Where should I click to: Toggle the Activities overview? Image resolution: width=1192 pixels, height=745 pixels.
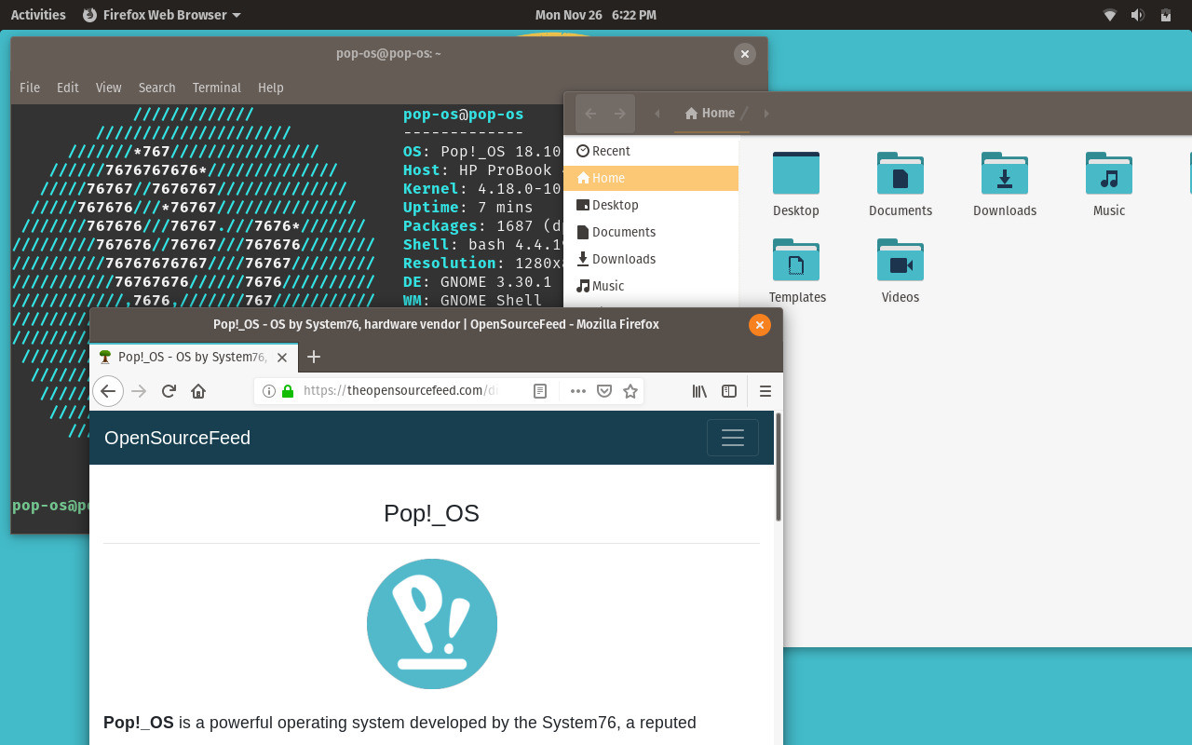tap(37, 14)
